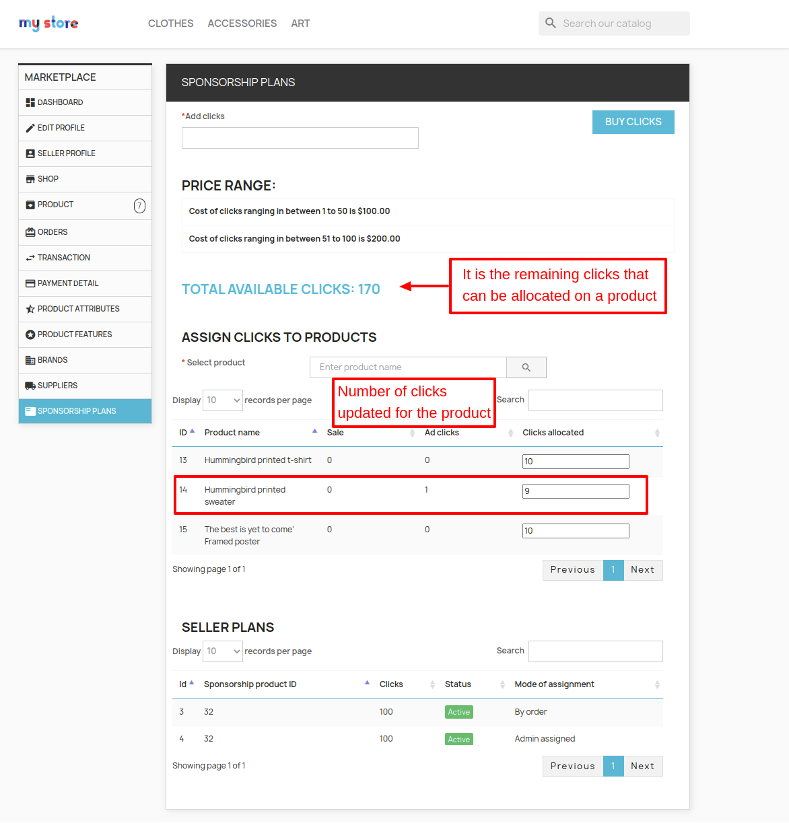Edit clicks allocated for Framed poster
This screenshot has width=789, height=823.
coord(576,531)
